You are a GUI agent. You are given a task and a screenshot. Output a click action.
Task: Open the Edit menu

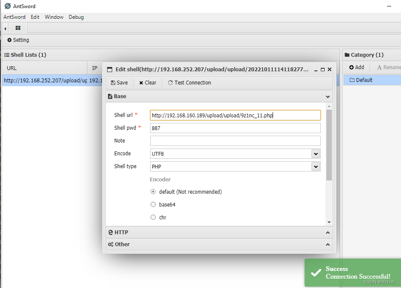pyautogui.click(x=35, y=17)
